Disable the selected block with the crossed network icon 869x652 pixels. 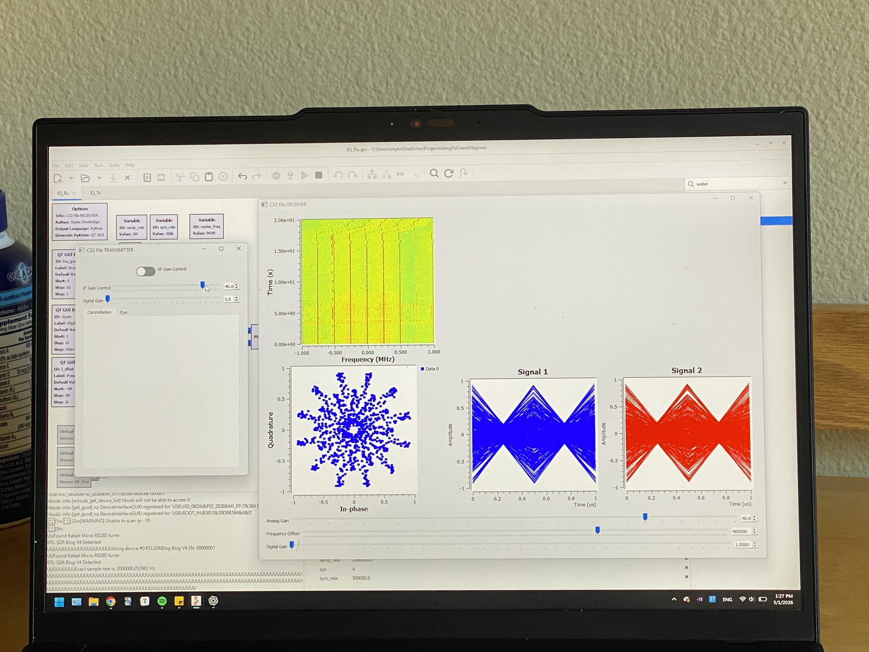point(387,174)
